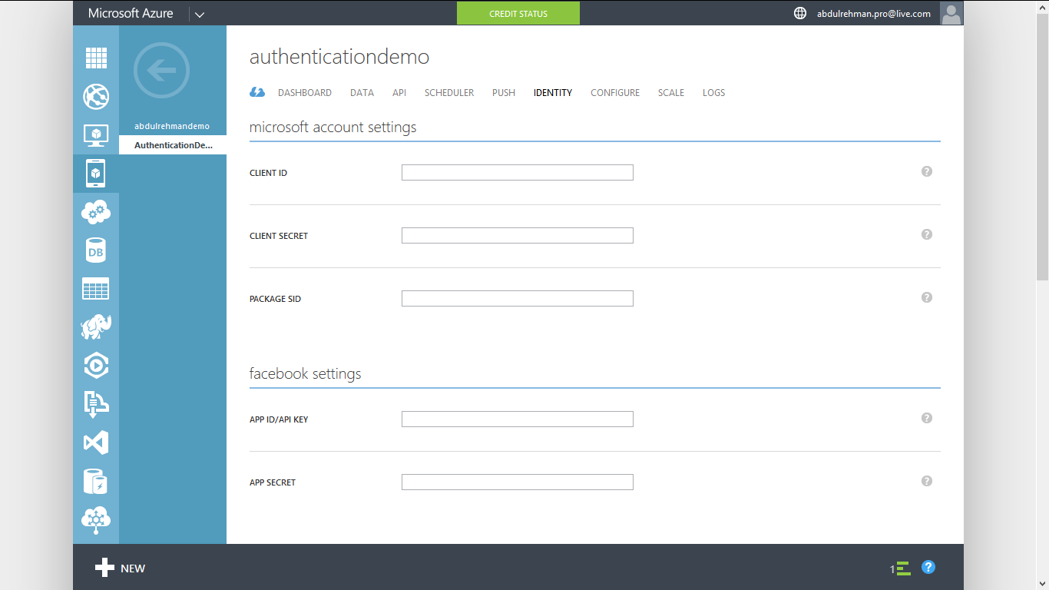1049x590 pixels.
Task: Open account abdulrehman.pro@live.com menu
Action: [874, 13]
